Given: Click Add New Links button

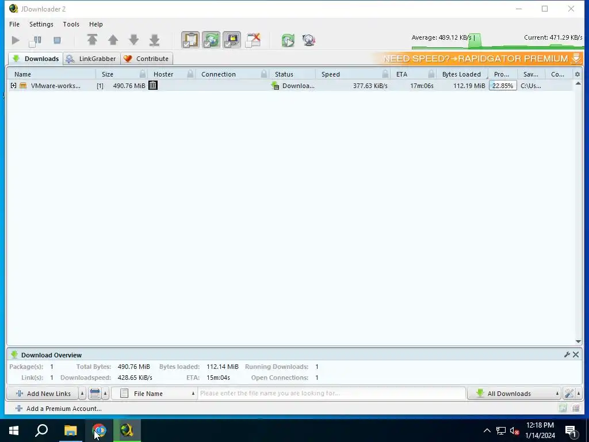Looking at the screenshot, I should click(x=43, y=394).
